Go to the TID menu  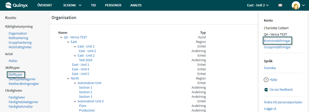point(93,5)
